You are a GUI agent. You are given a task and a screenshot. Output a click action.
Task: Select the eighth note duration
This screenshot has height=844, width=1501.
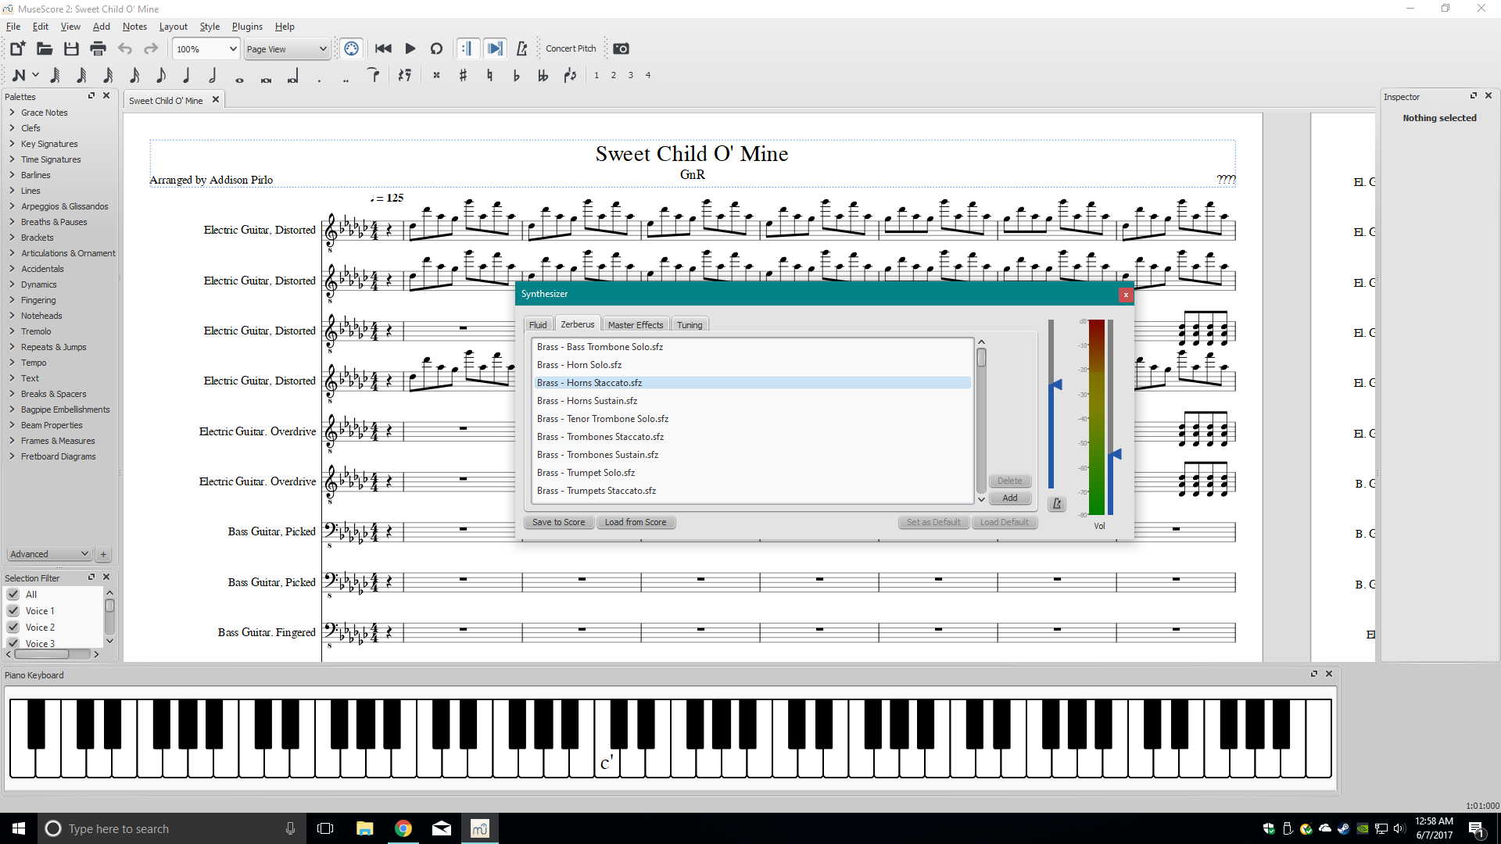pyautogui.click(x=160, y=75)
